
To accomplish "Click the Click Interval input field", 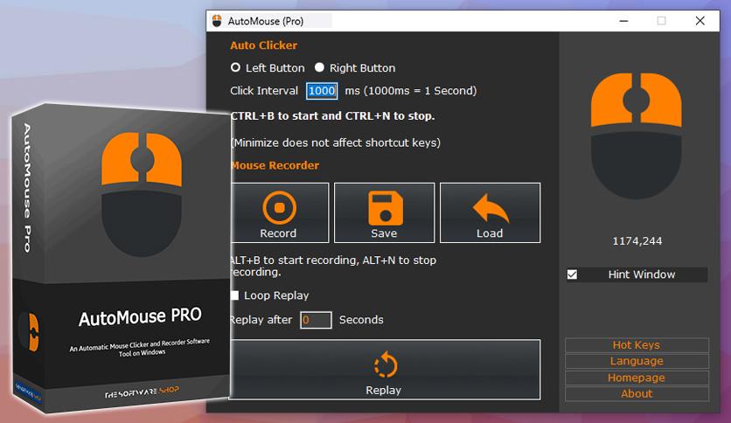I will tap(322, 91).
